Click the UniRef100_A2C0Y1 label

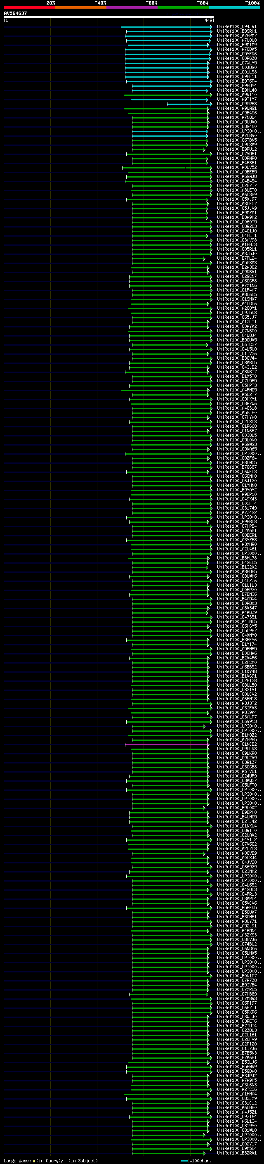[x=237, y=308]
